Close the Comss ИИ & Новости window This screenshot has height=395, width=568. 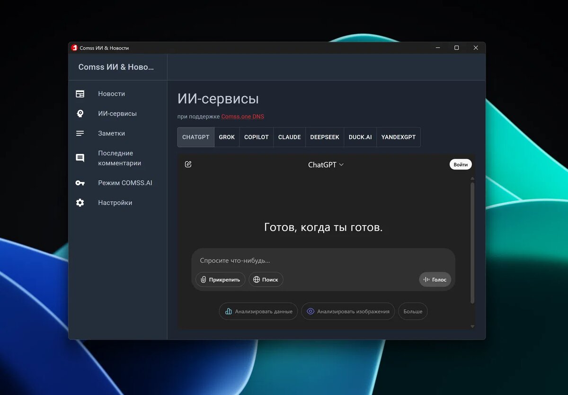point(476,48)
